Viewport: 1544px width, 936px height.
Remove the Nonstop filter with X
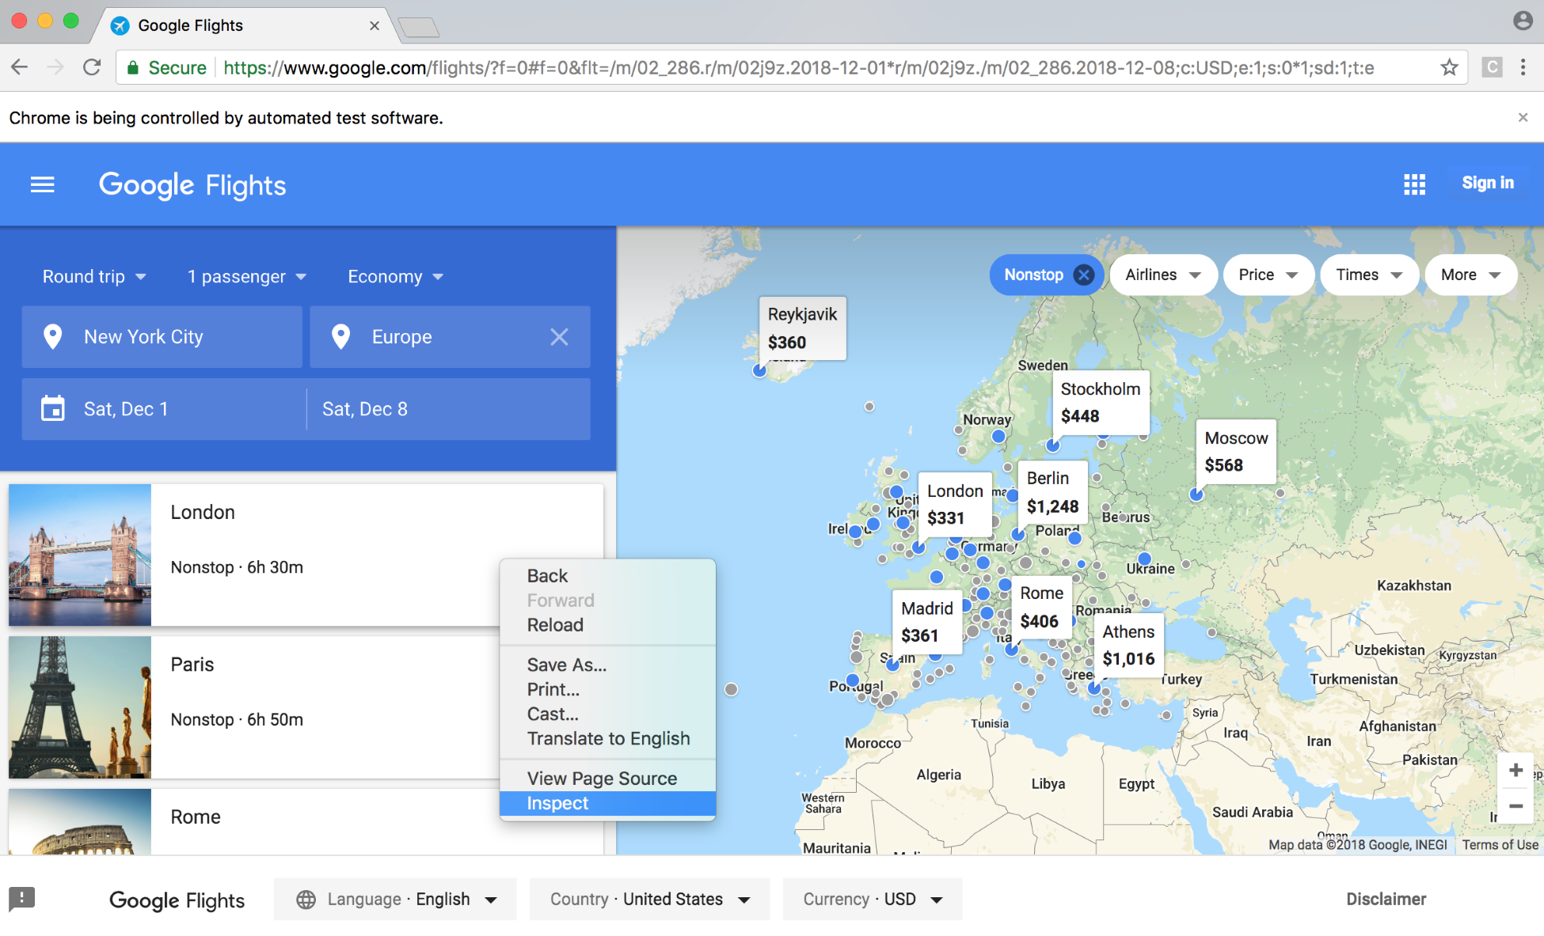click(1083, 275)
